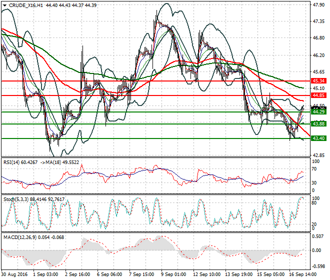Click the green 44.29 support price label
Image resolution: width=330 pixels, height=280 pixels.
coord(318,112)
